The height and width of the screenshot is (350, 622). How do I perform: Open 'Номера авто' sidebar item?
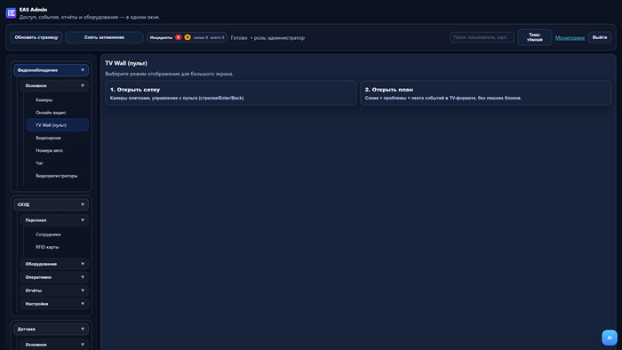58,151
